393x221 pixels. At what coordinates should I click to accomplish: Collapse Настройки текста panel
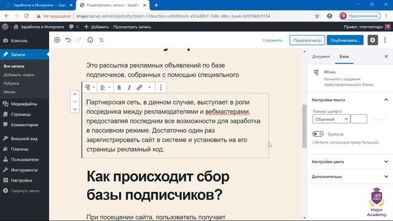[350, 99]
